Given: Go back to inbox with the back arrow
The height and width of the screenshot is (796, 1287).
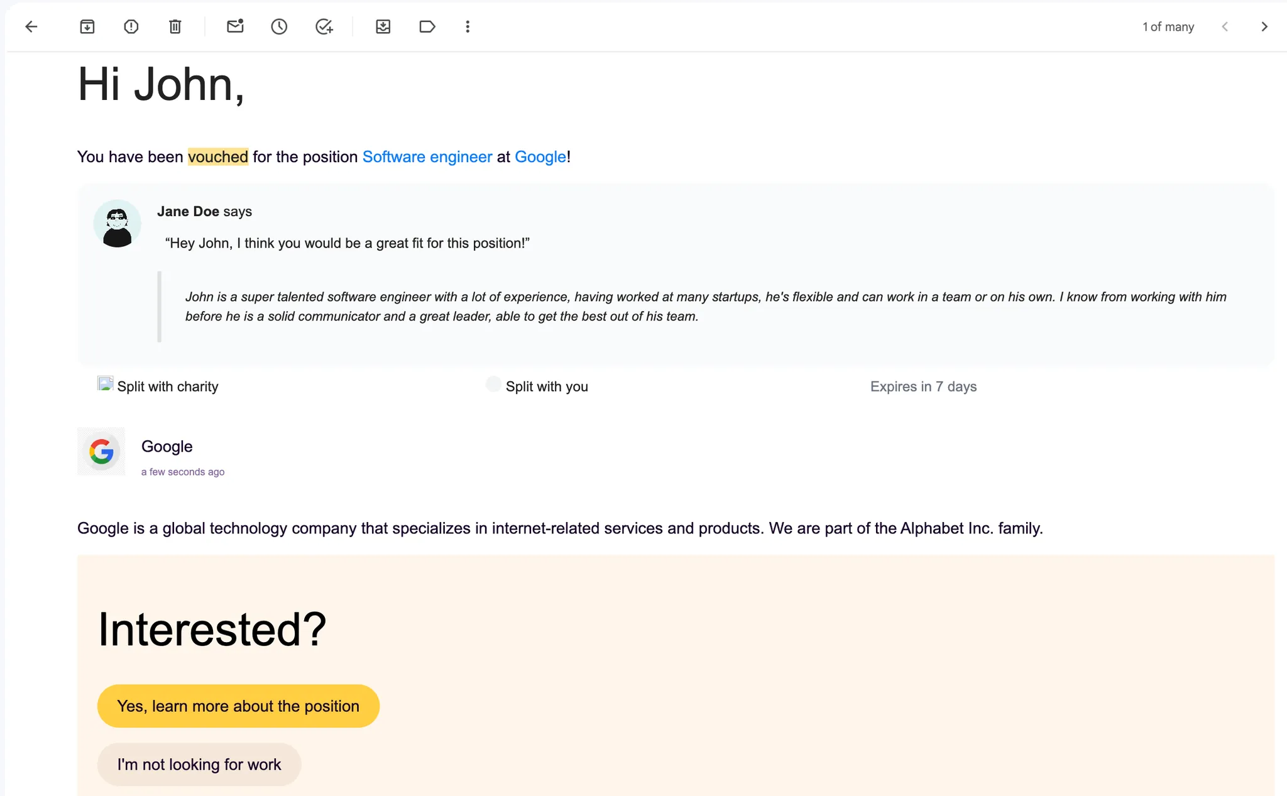Looking at the screenshot, I should (31, 26).
